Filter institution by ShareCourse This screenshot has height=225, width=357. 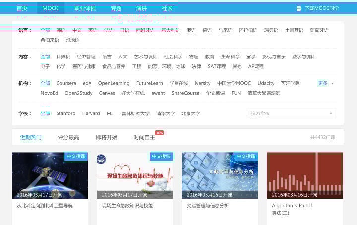click(185, 93)
